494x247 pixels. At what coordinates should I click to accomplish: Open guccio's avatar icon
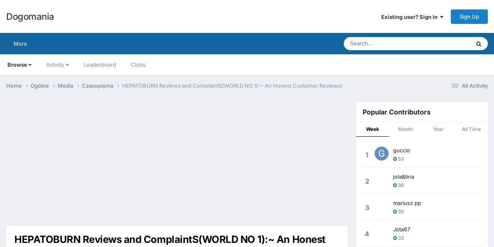[382, 154]
